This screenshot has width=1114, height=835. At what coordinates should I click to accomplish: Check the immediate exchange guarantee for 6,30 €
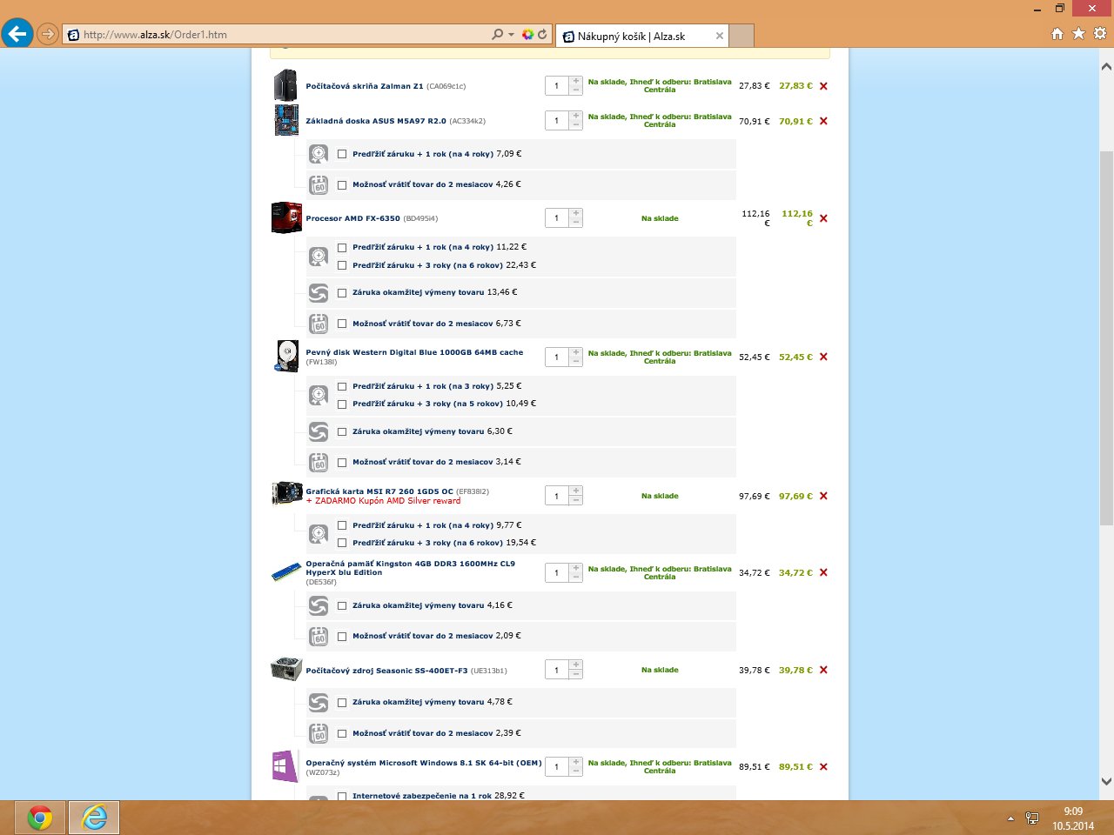point(342,431)
